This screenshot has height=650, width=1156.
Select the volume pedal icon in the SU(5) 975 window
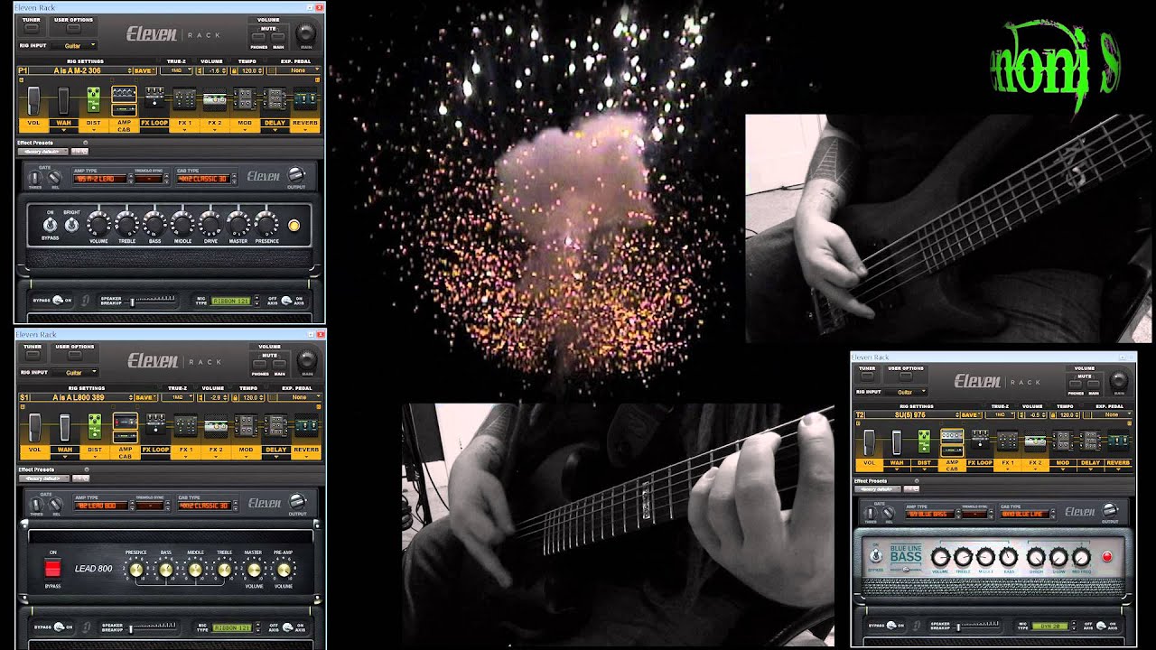[x=869, y=441]
